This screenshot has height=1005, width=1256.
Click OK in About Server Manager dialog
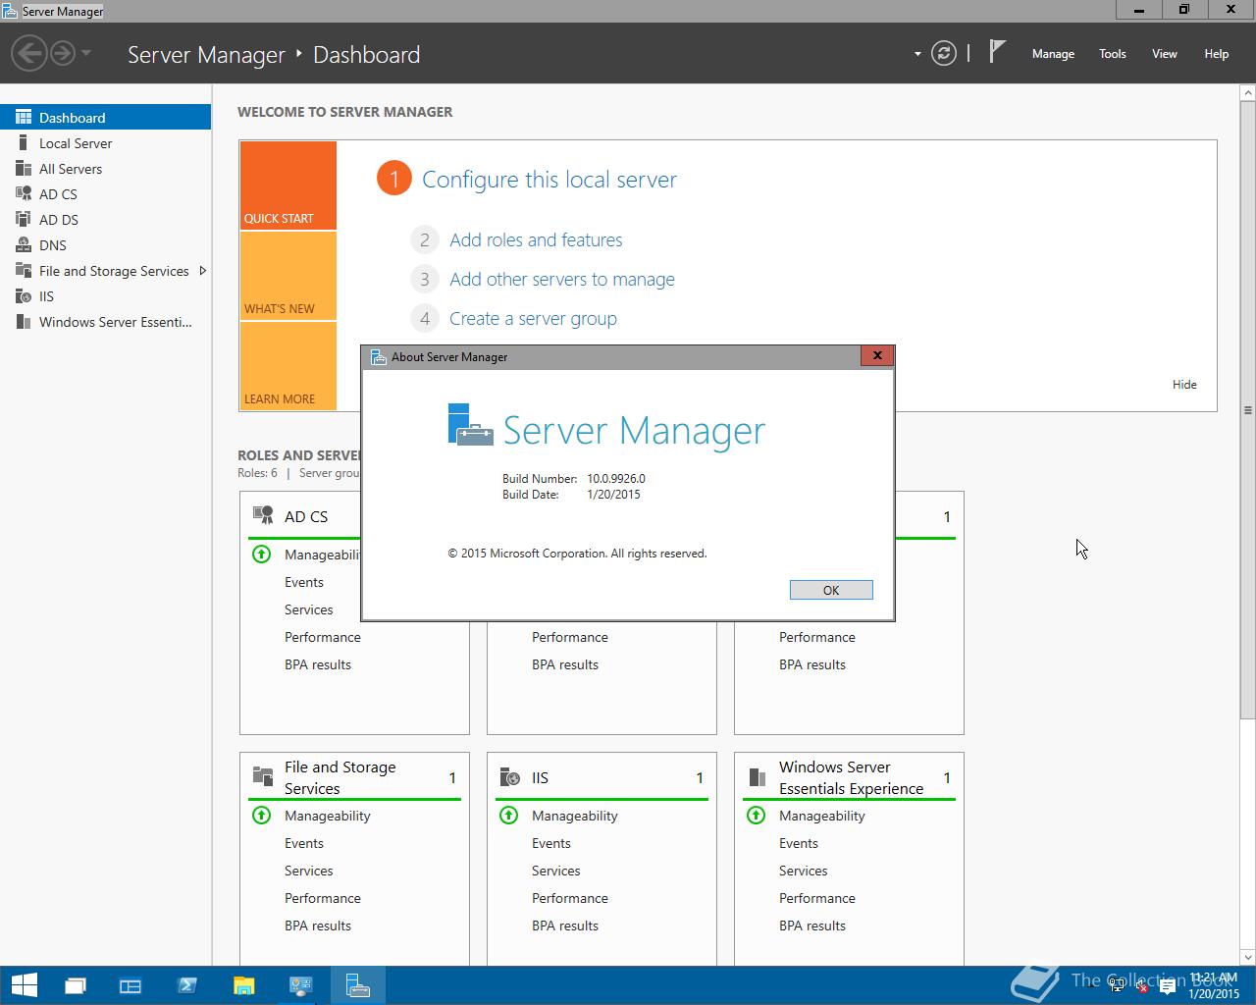point(831,590)
